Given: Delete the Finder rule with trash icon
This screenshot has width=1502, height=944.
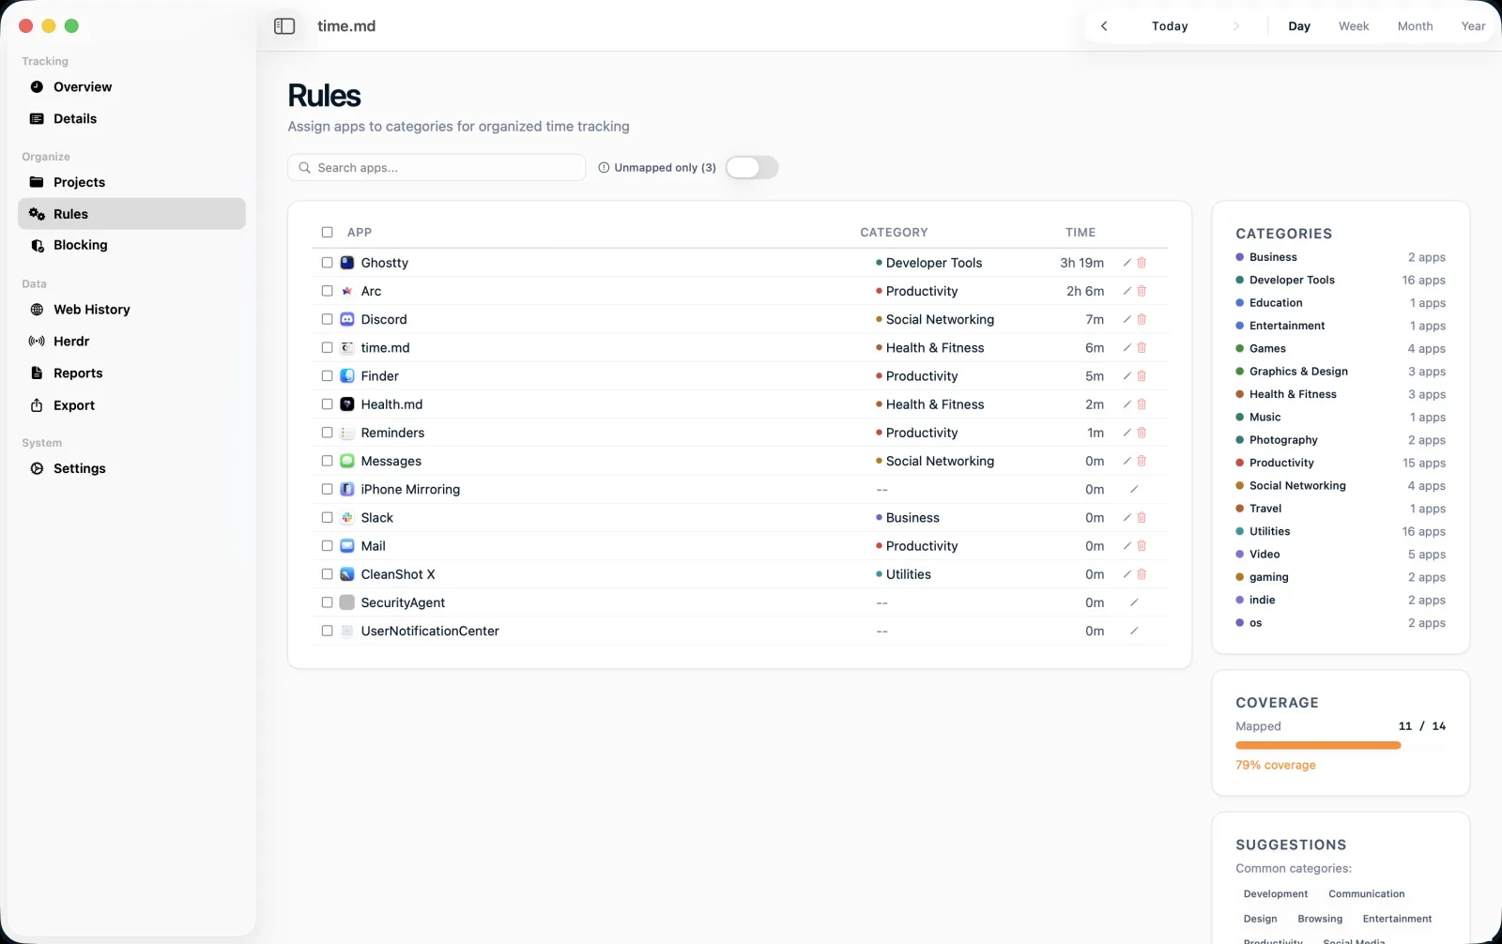Looking at the screenshot, I should 1142,375.
